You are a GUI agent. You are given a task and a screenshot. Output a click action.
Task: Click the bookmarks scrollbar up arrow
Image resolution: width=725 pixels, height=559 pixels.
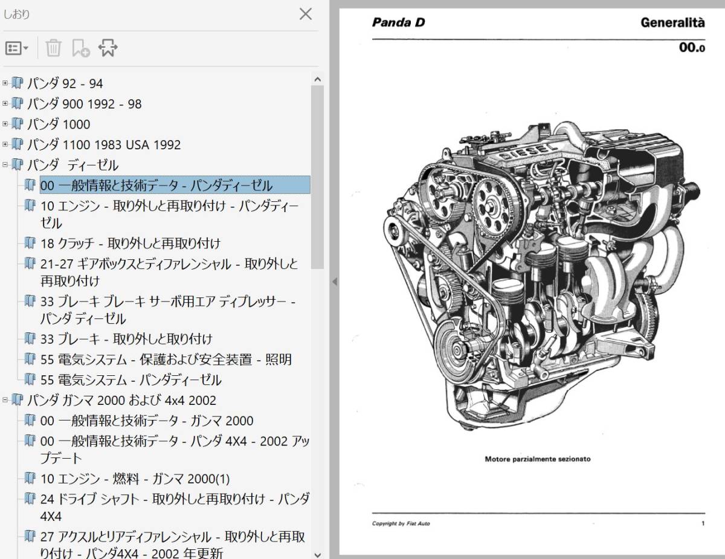(318, 79)
